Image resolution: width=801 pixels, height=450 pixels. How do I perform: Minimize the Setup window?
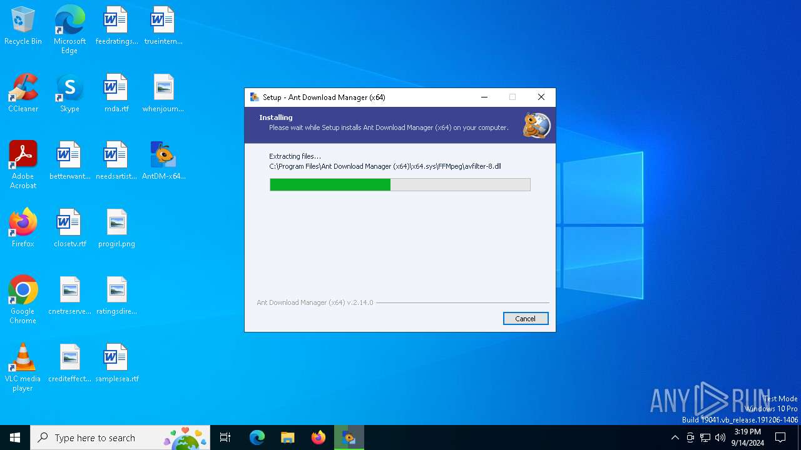484,97
